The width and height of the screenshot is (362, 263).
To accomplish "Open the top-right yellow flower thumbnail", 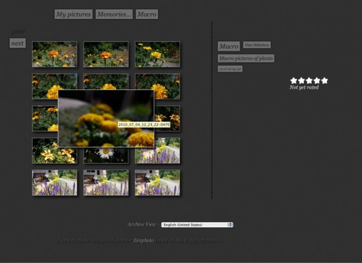I will click(157, 55).
